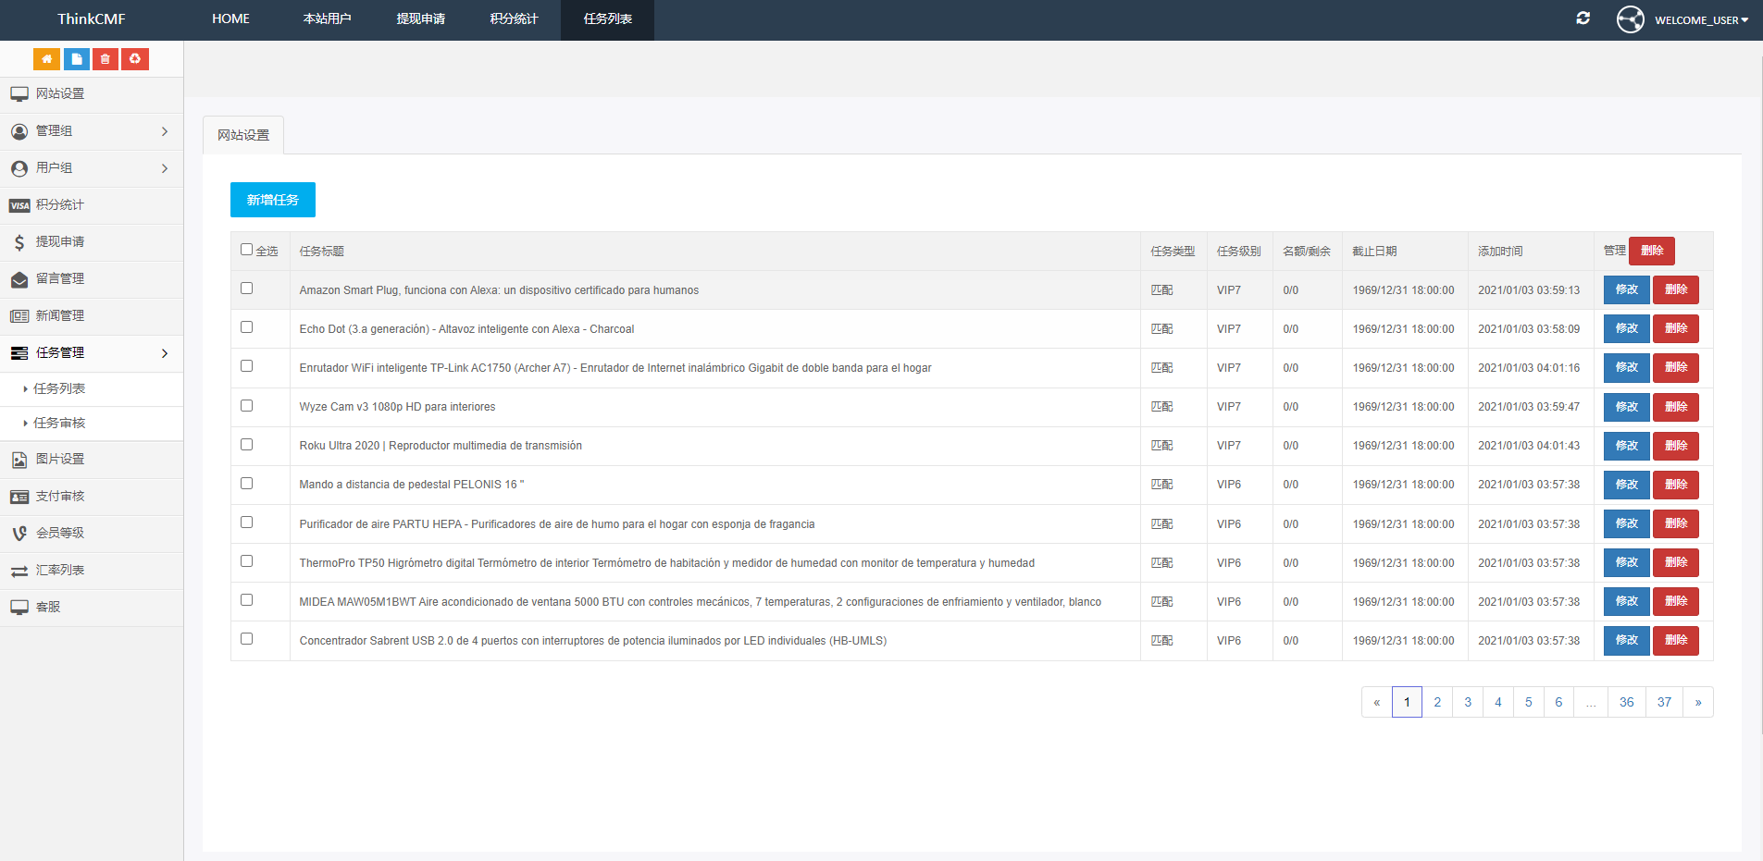The image size is (1763, 861).
Task: Open 提现申请 dollar sign sidebar item
Action: [59, 242]
